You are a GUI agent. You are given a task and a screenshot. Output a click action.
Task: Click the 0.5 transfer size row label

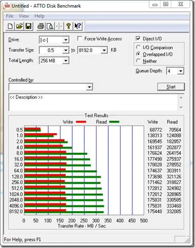[x=19, y=130]
